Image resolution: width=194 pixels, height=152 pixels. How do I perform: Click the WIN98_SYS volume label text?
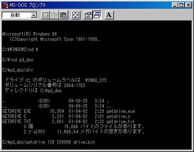coord(96,80)
